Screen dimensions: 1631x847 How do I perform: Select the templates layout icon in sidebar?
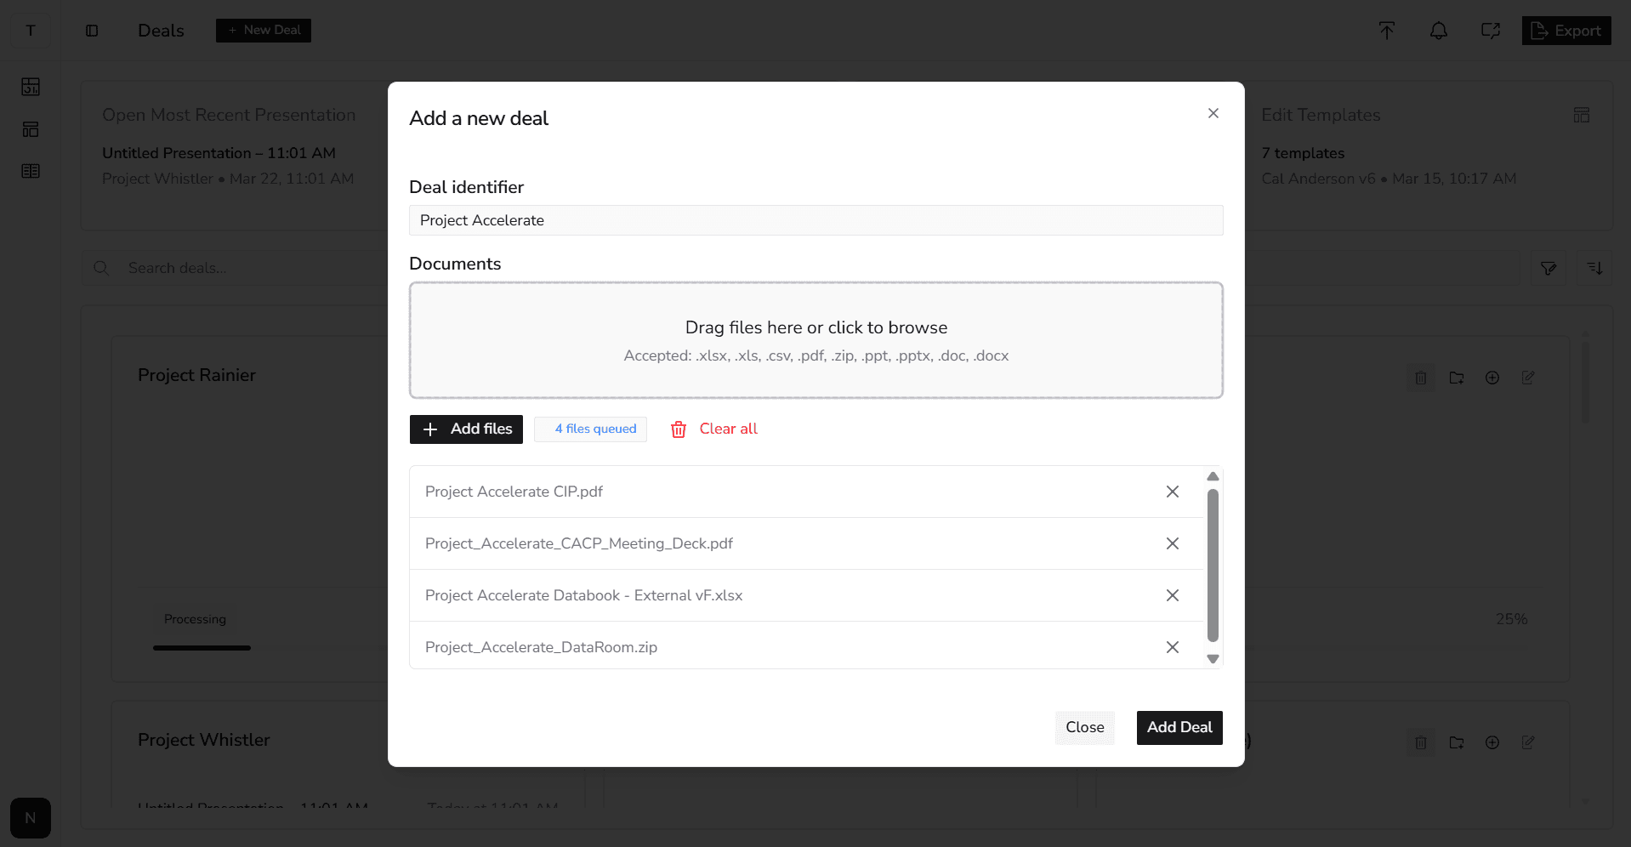point(31,128)
